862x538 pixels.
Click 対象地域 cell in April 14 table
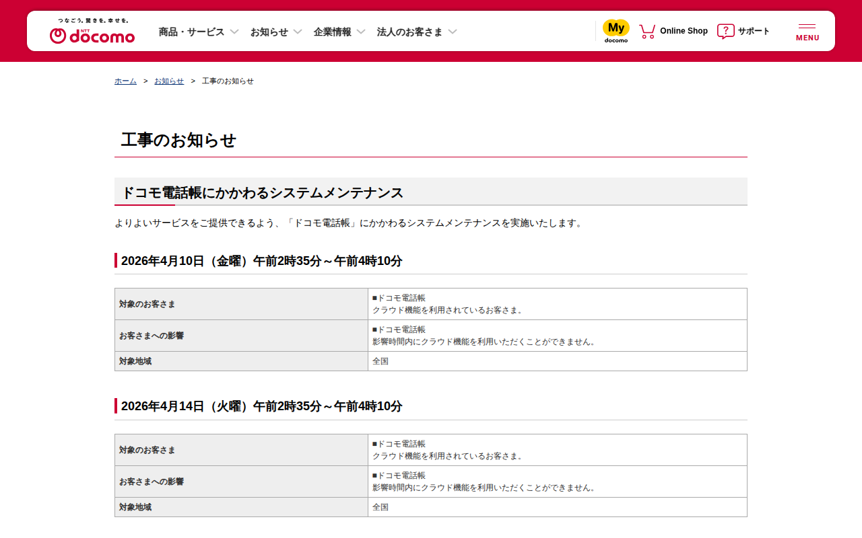coord(241,507)
